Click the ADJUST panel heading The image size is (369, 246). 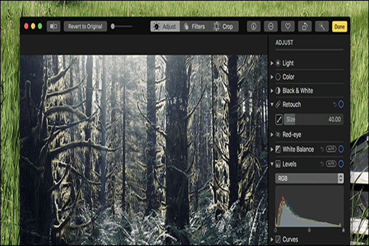point(284,42)
